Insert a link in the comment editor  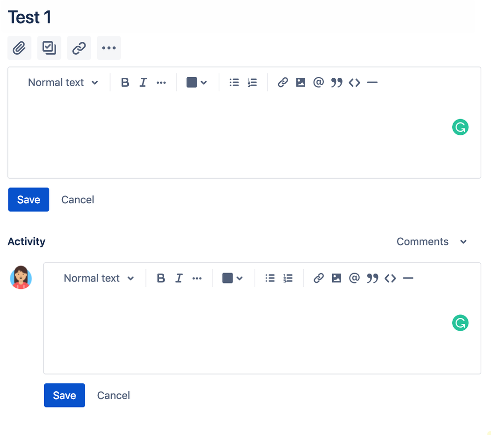point(318,278)
